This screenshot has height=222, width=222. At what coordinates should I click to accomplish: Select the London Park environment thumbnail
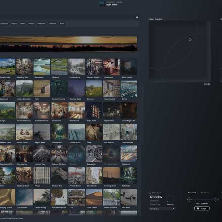point(77,67)
